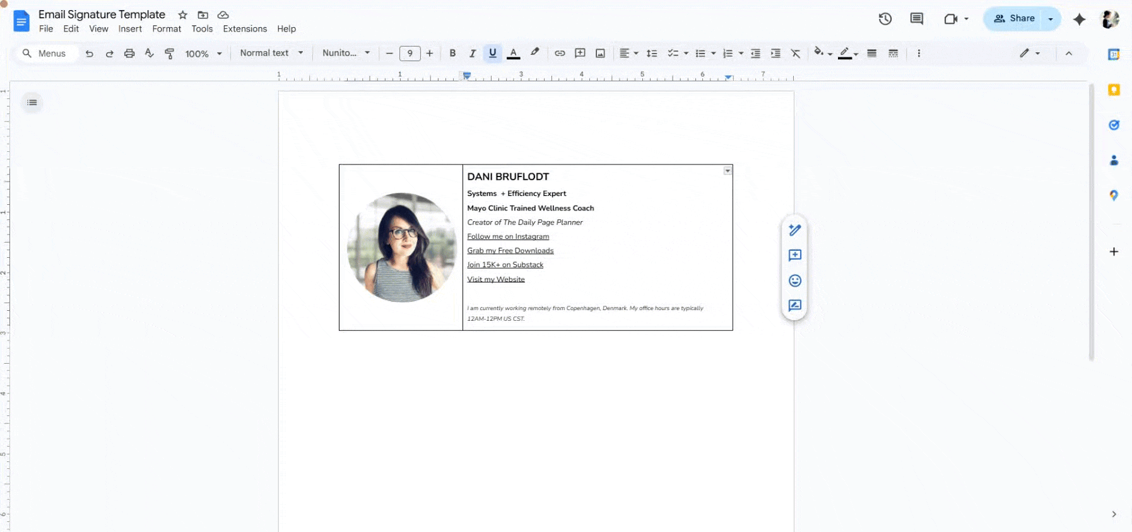Open Google Keep side panel
The height and width of the screenshot is (532, 1132).
coord(1114,90)
